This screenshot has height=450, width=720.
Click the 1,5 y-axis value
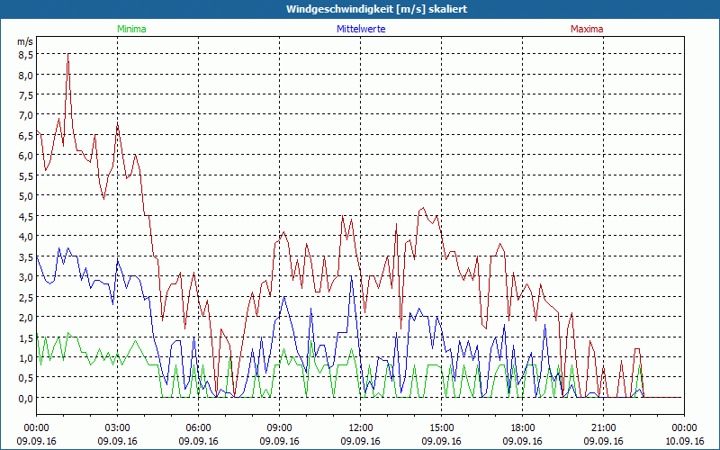tap(25, 337)
